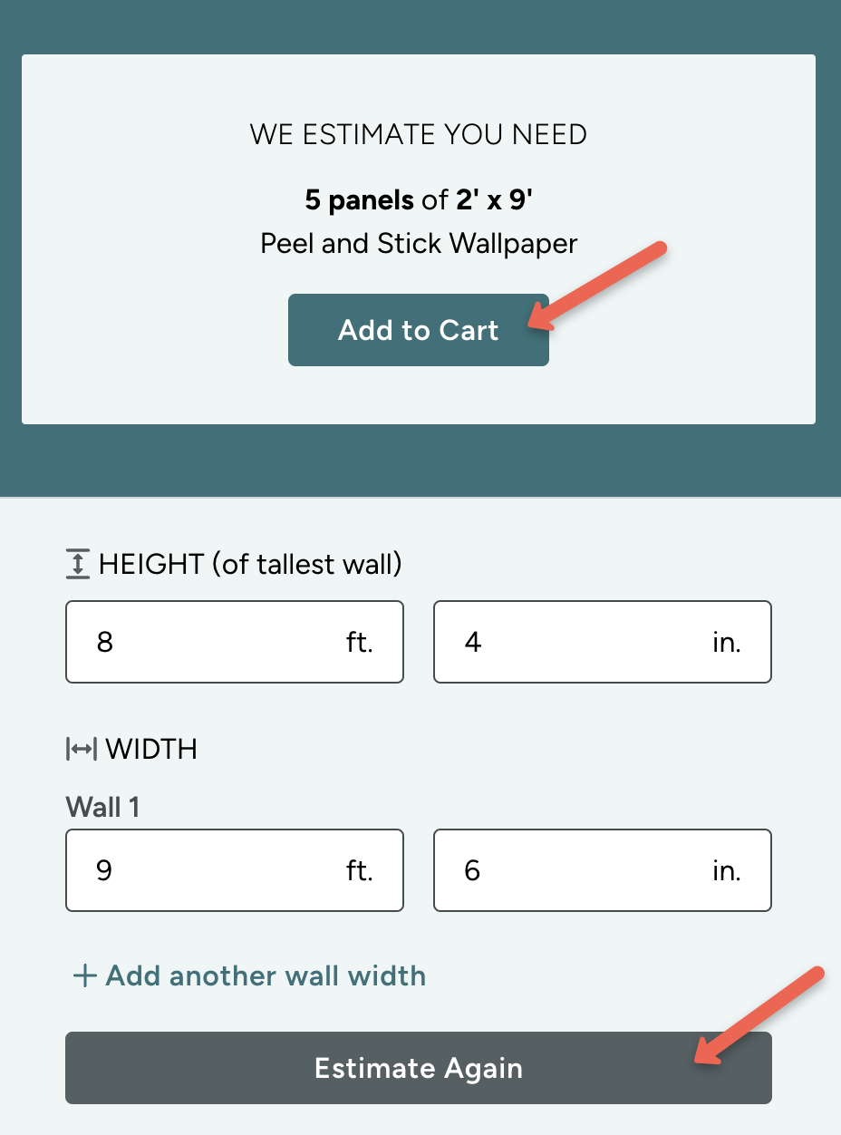Click the '5 panels of 2' x 9'' result text
This screenshot has width=841, height=1135.
[418, 200]
